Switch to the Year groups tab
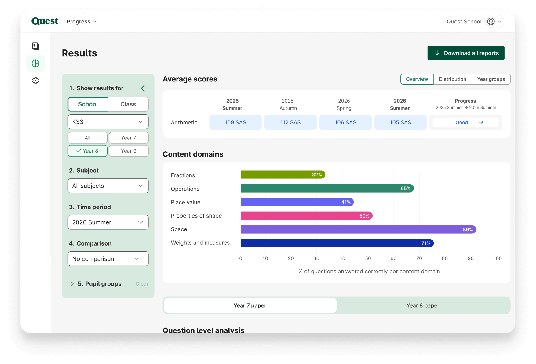 (x=491, y=79)
